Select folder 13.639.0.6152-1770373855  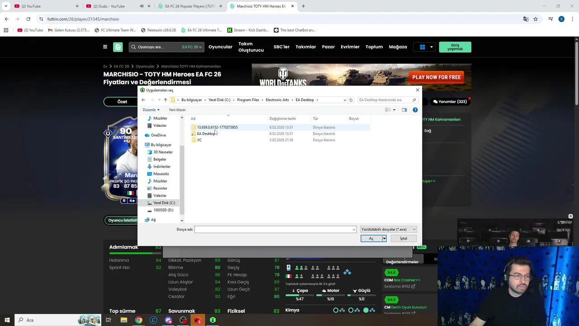click(217, 127)
